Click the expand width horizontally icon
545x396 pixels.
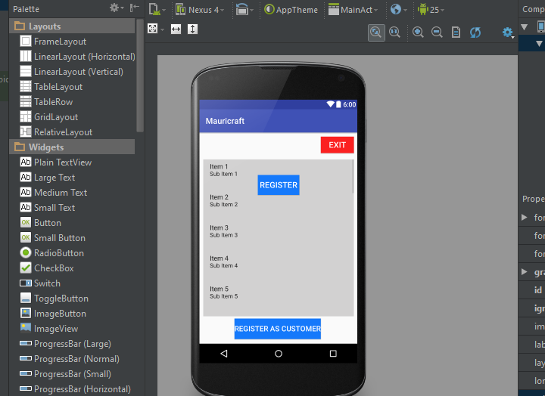coord(176,29)
